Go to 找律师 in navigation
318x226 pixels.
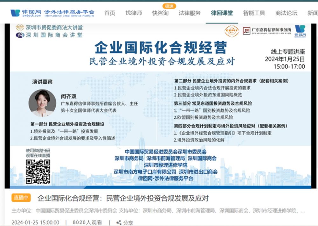134,13
